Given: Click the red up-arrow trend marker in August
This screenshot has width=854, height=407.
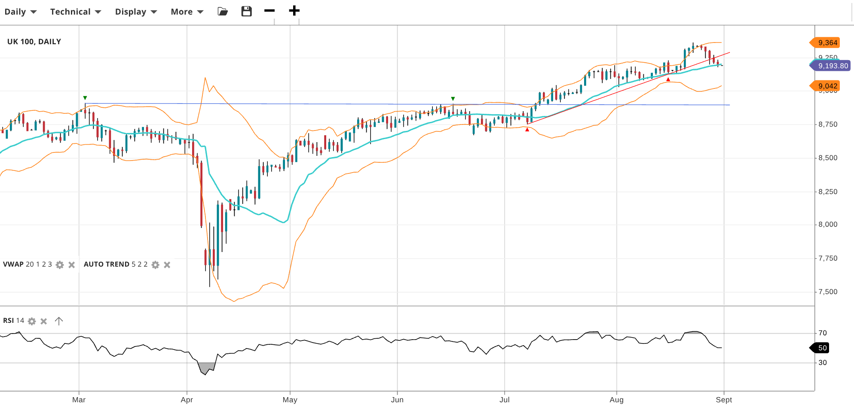Looking at the screenshot, I should [668, 79].
